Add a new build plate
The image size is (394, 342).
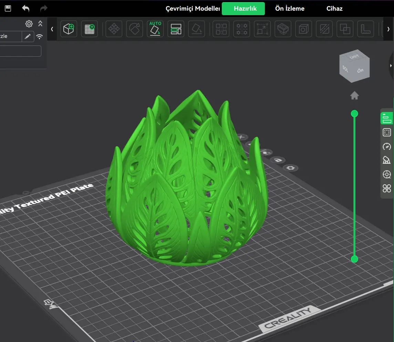pyautogui.click(x=90, y=29)
